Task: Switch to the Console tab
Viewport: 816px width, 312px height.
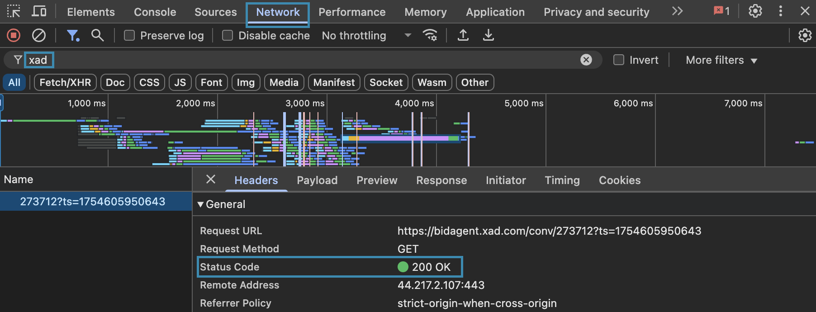Action: (x=155, y=12)
